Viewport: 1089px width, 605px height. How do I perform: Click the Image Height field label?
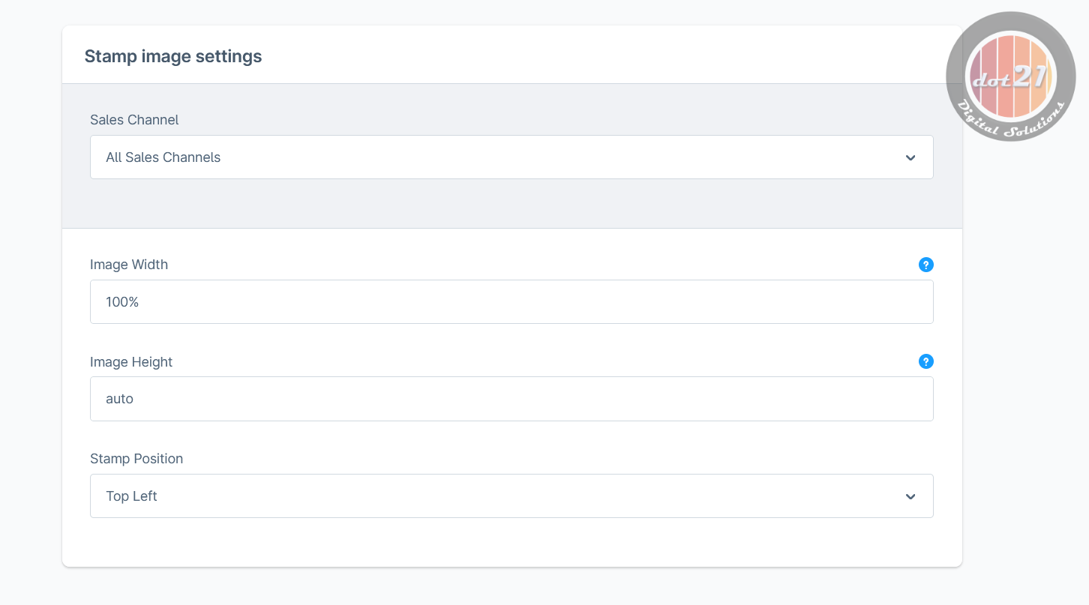click(131, 362)
